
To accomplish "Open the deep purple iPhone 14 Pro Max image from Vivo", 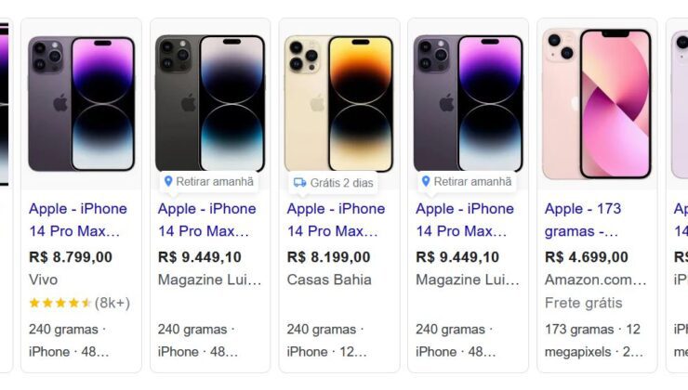I will [x=81, y=103].
